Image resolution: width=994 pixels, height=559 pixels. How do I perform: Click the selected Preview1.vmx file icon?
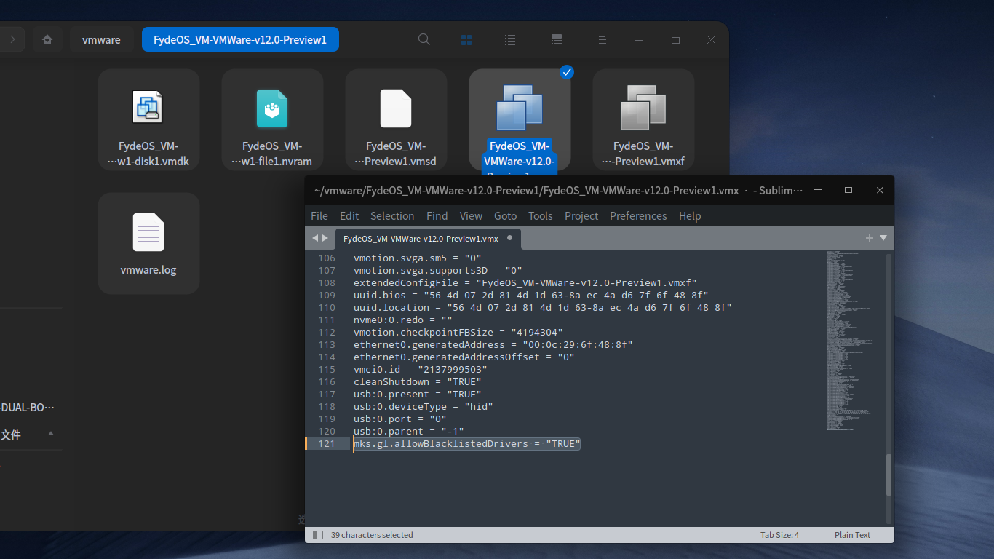[x=520, y=108]
